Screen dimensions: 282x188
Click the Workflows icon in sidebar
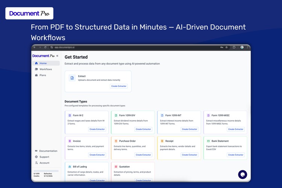[x=36, y=69]
